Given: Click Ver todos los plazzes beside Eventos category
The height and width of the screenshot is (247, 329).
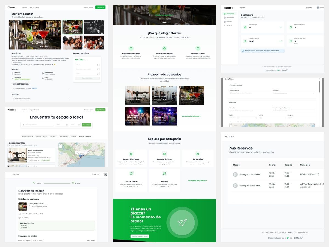Looking at the screenshot, I should 197,181.
